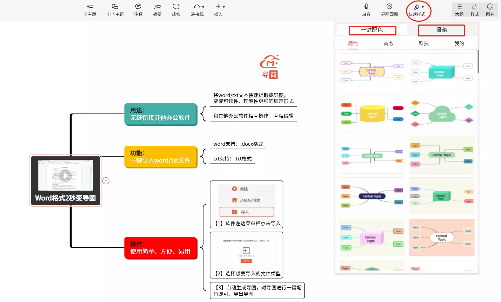Expand the 插入 dropdown menu
Viewport: 501px width, 302px height.
point(223,7)
